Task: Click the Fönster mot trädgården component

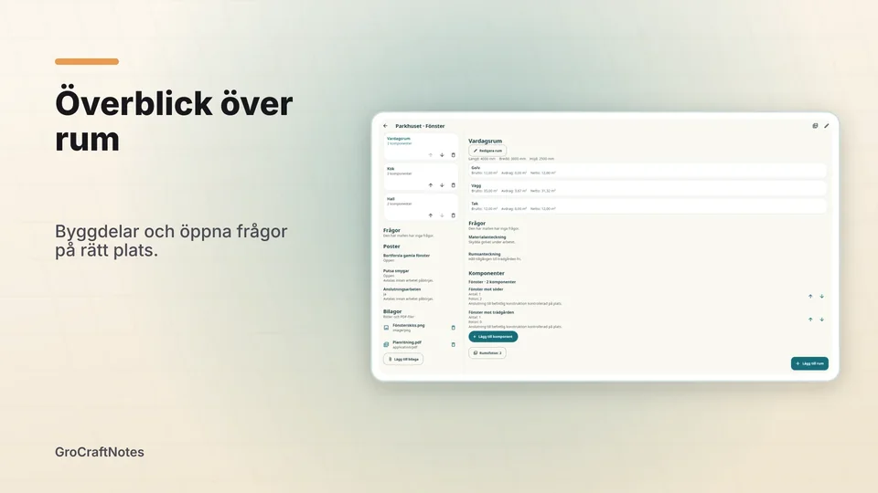Action: click(515, 320)
